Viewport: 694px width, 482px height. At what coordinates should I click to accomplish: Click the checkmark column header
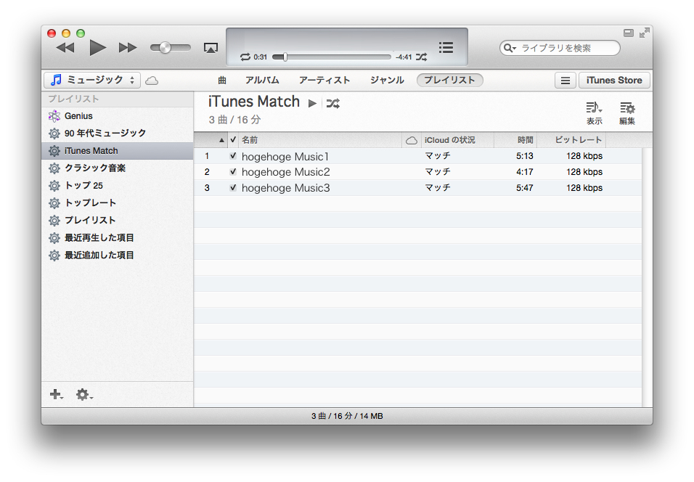233,140
